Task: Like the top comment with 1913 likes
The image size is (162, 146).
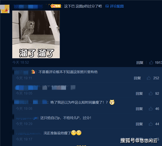Action: [x=151, y=62]
